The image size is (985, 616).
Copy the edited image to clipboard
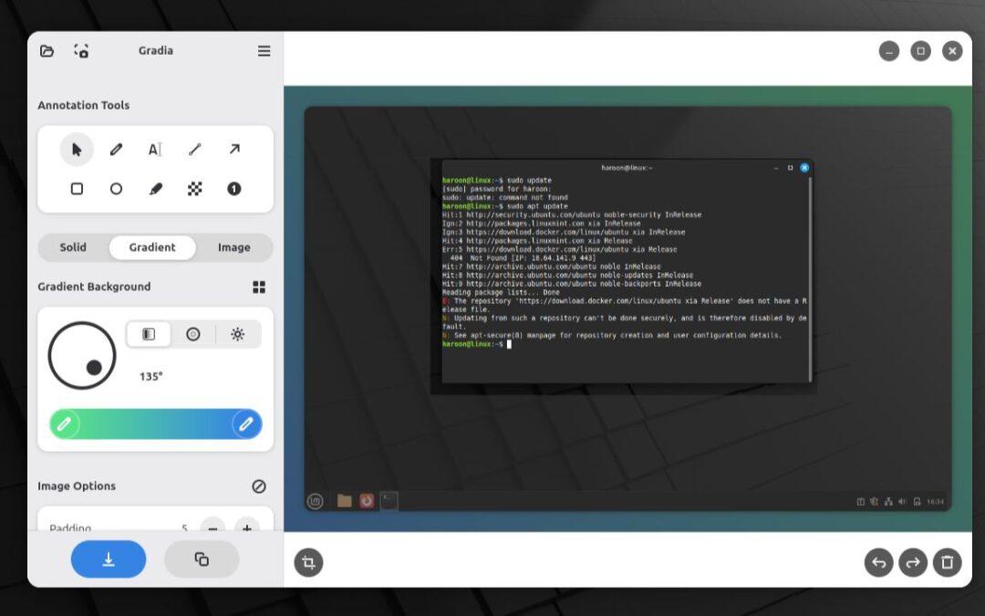tap(202, 559)
